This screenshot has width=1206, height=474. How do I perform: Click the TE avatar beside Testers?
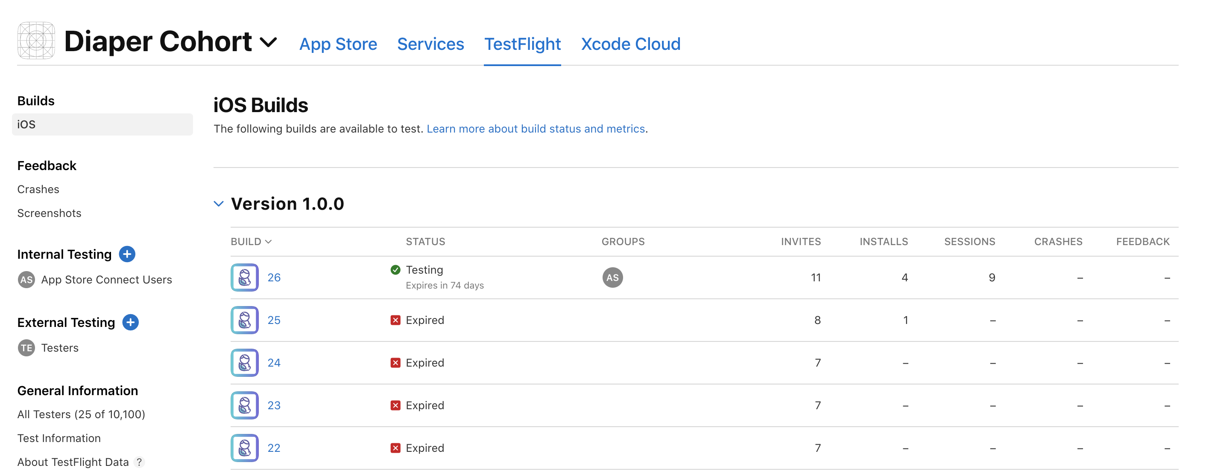pos(26,348)
